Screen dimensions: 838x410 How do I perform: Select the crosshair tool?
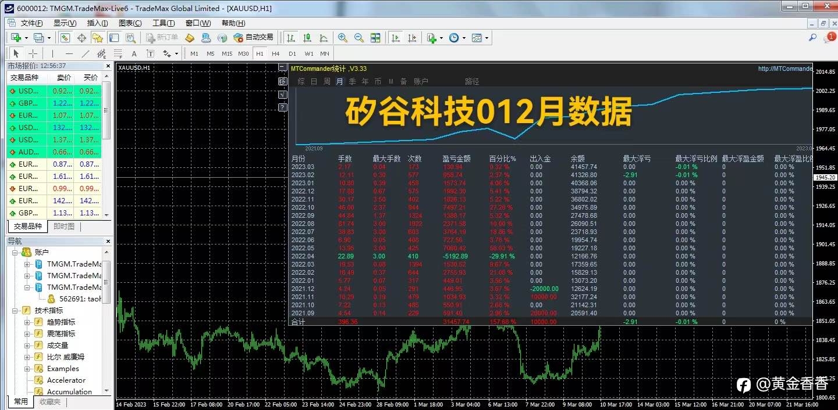[33, 53]
